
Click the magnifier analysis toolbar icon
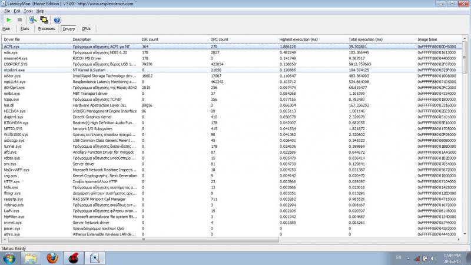[33, 19]
